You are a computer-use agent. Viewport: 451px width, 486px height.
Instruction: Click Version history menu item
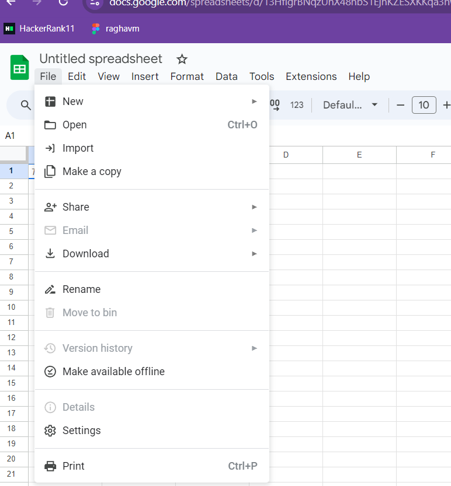pos(152,348)
